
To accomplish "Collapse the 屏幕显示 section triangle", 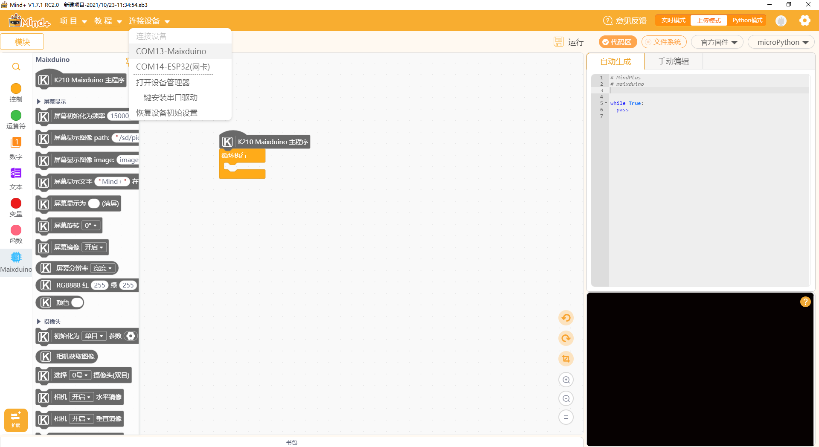I will [x=39, y=102].
